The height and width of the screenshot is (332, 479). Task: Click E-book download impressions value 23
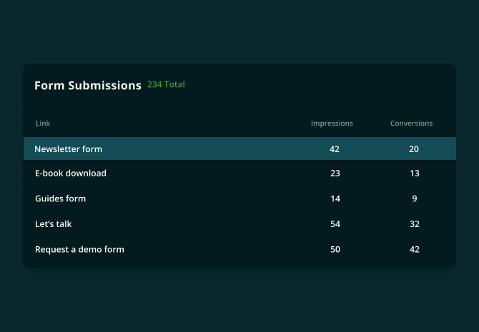(335, 173)
